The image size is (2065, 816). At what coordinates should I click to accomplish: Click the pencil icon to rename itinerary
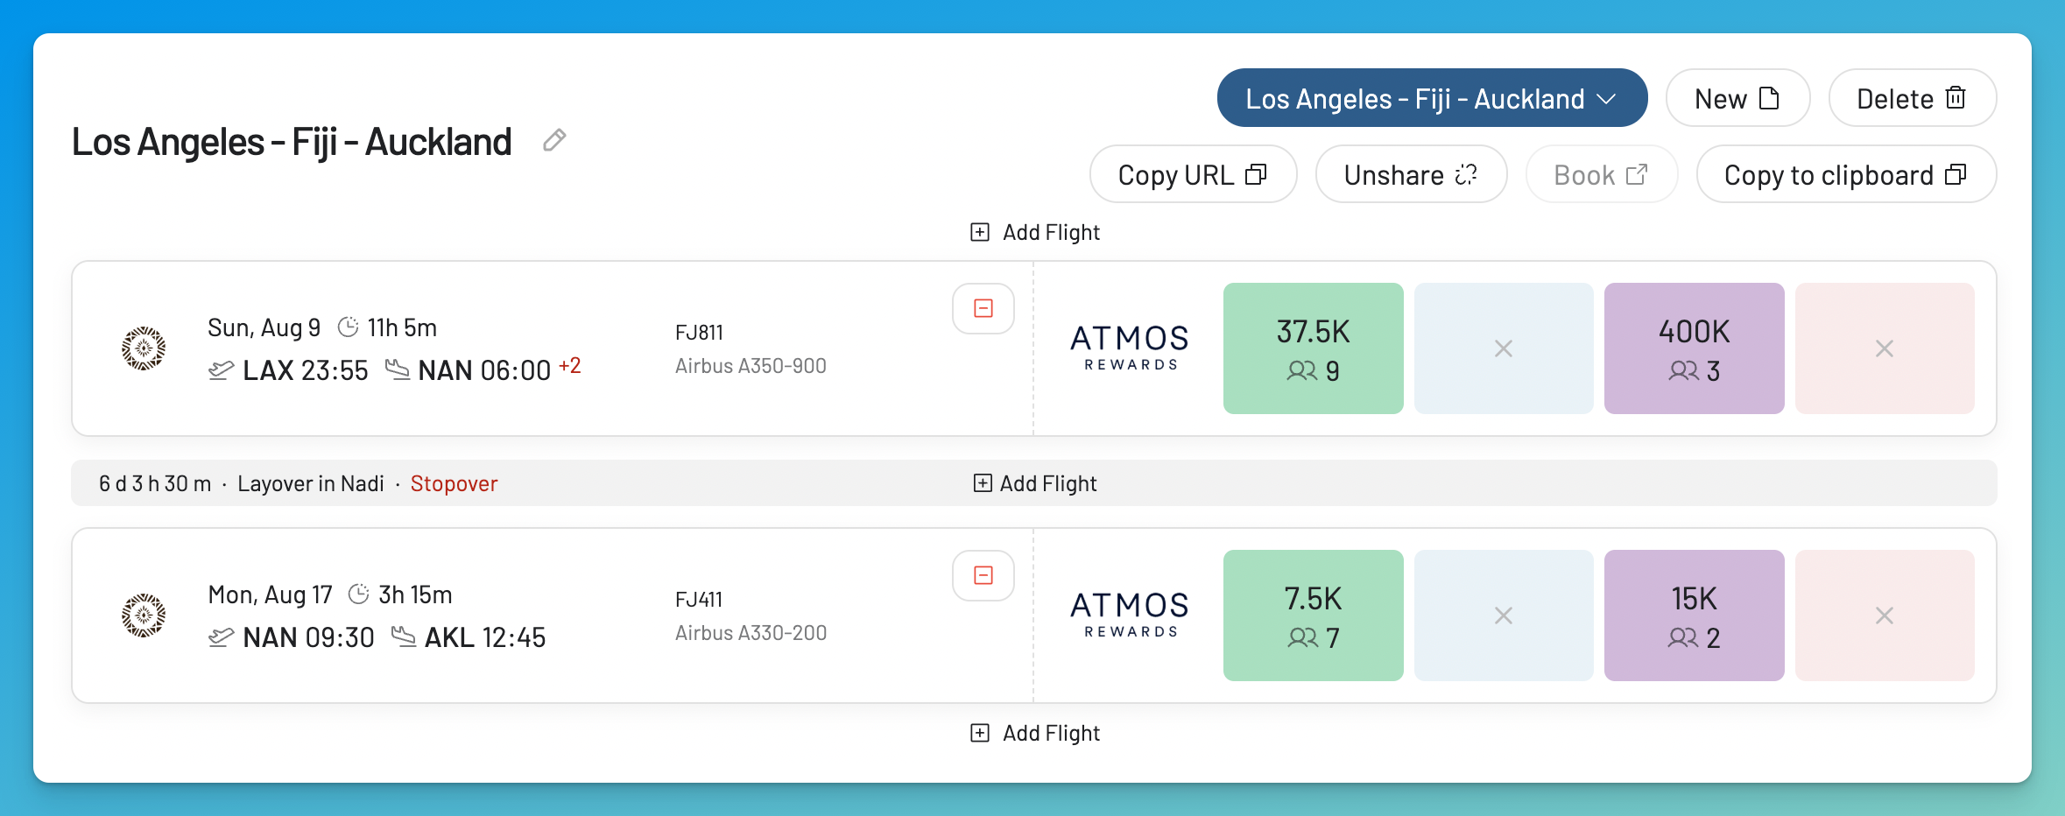(554, 140)
